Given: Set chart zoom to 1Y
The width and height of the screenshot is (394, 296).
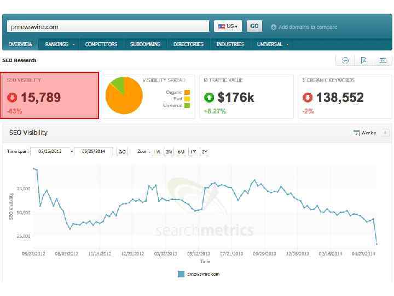Looking at the screenshot, I should coord(193,152).
